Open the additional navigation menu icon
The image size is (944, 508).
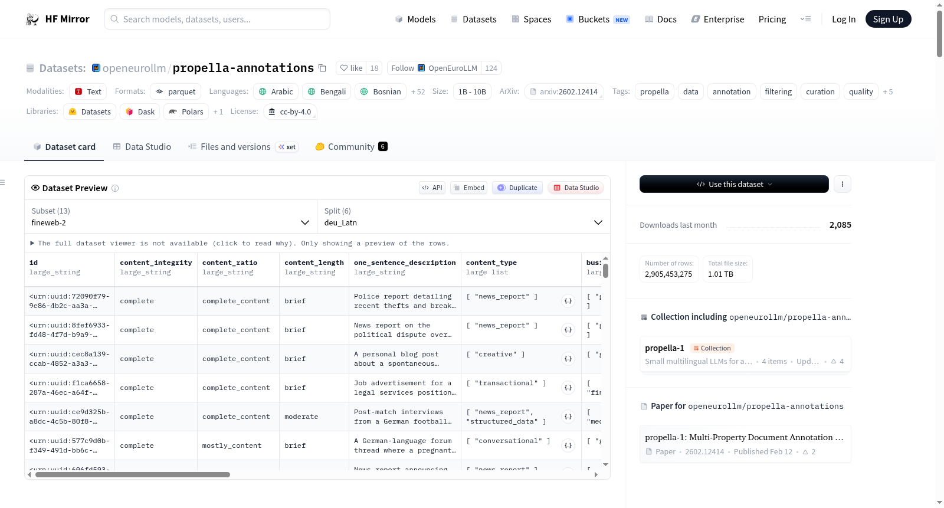point(805,19)
